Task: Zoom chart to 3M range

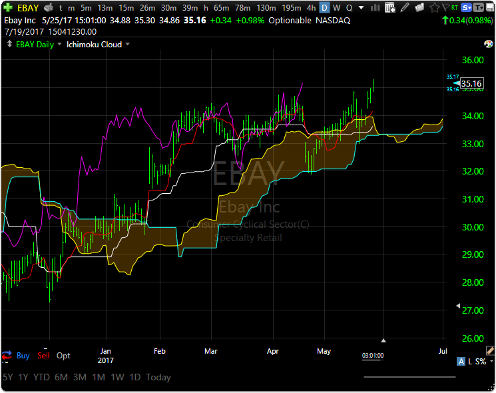Action: tap(80, 377)
